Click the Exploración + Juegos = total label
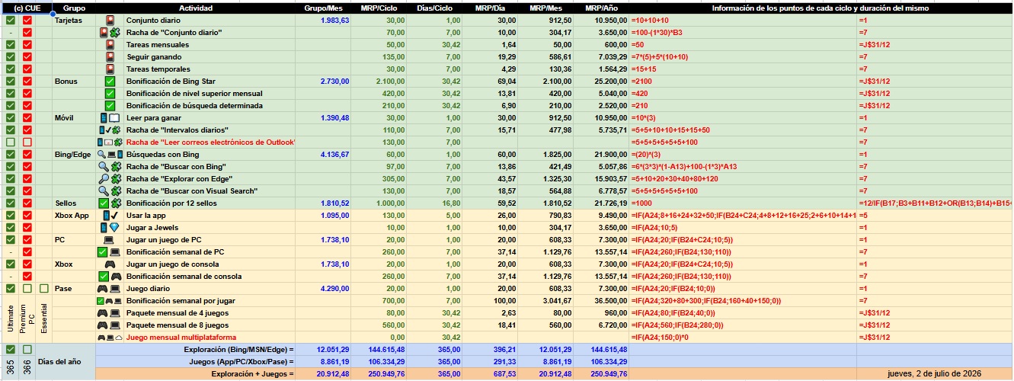The width and height of the screenshot is (1014, 381). 252,374
